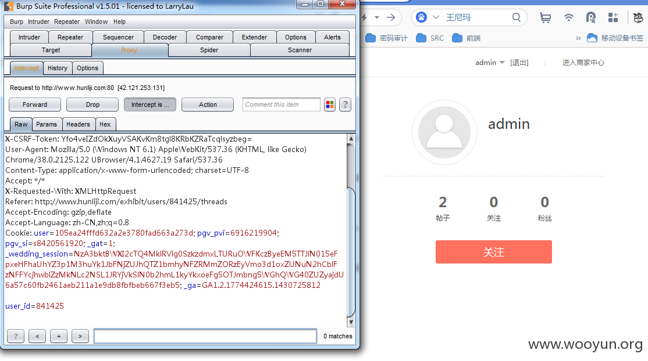648x361 pixels.
Task: Click the Forward button
Action: click(35, 105)
